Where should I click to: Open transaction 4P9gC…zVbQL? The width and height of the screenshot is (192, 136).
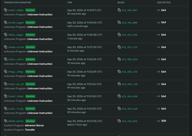click(16, 72)
